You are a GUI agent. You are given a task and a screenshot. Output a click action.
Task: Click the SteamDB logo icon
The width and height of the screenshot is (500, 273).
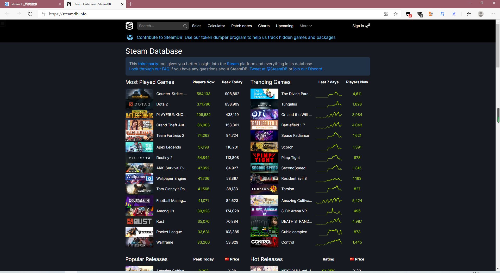pyautogui.click(x=129, y=26)
